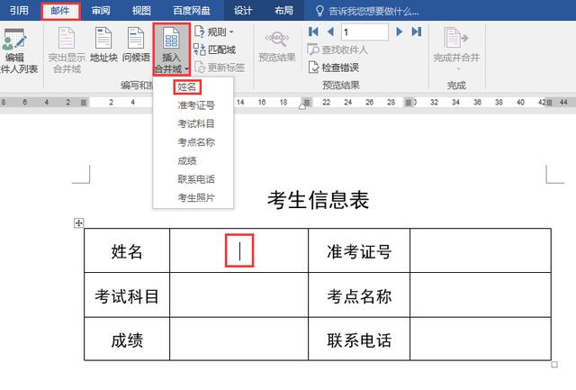
Task: Jump to the last record arrow
Action: [415, 32]
